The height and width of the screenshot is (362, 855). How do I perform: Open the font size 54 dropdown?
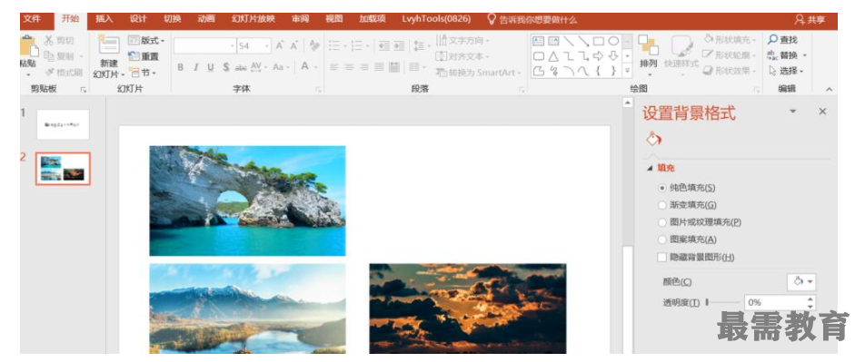[x=266, y=46]
